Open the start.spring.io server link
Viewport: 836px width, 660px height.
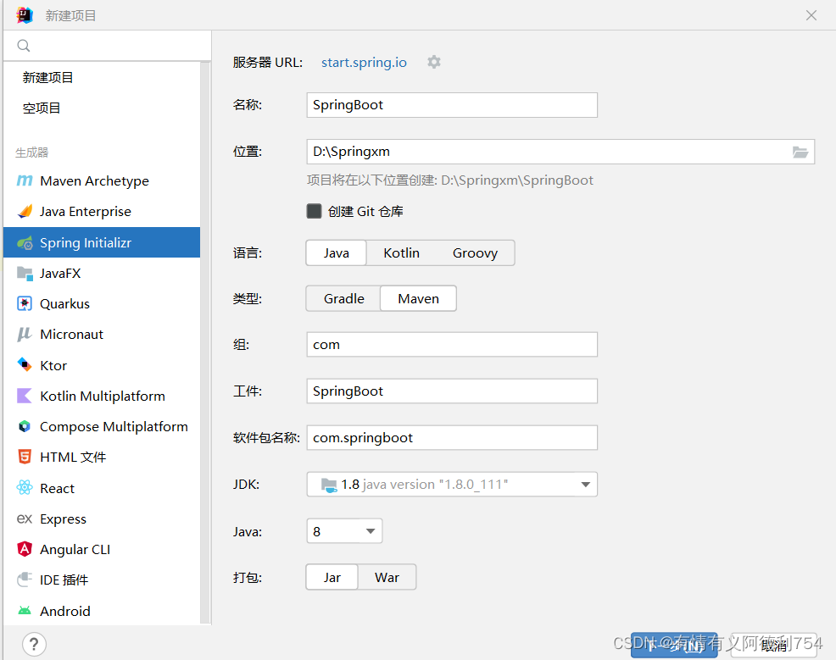(x=364, y=63)
